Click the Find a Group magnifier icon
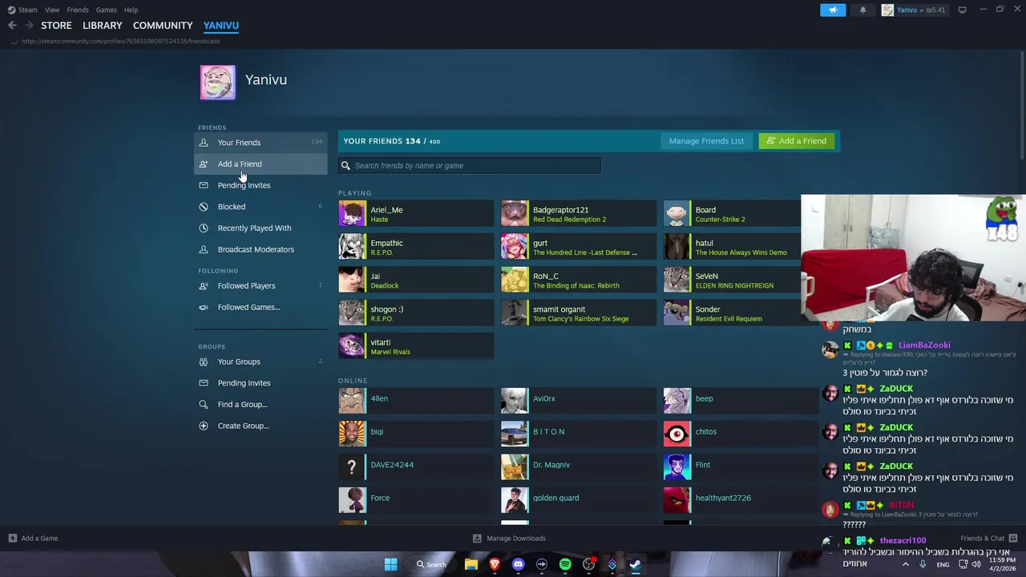The height and width of the screenshot is (577, 1026). coord(204,404)
